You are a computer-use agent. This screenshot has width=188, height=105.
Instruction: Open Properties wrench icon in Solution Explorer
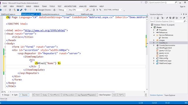184,18
